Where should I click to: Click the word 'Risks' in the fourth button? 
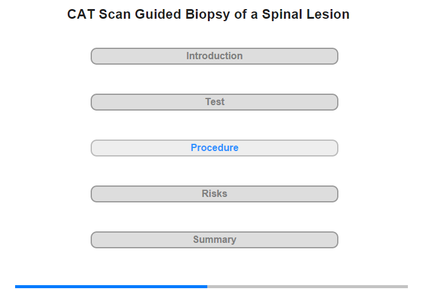click(215, 193)
